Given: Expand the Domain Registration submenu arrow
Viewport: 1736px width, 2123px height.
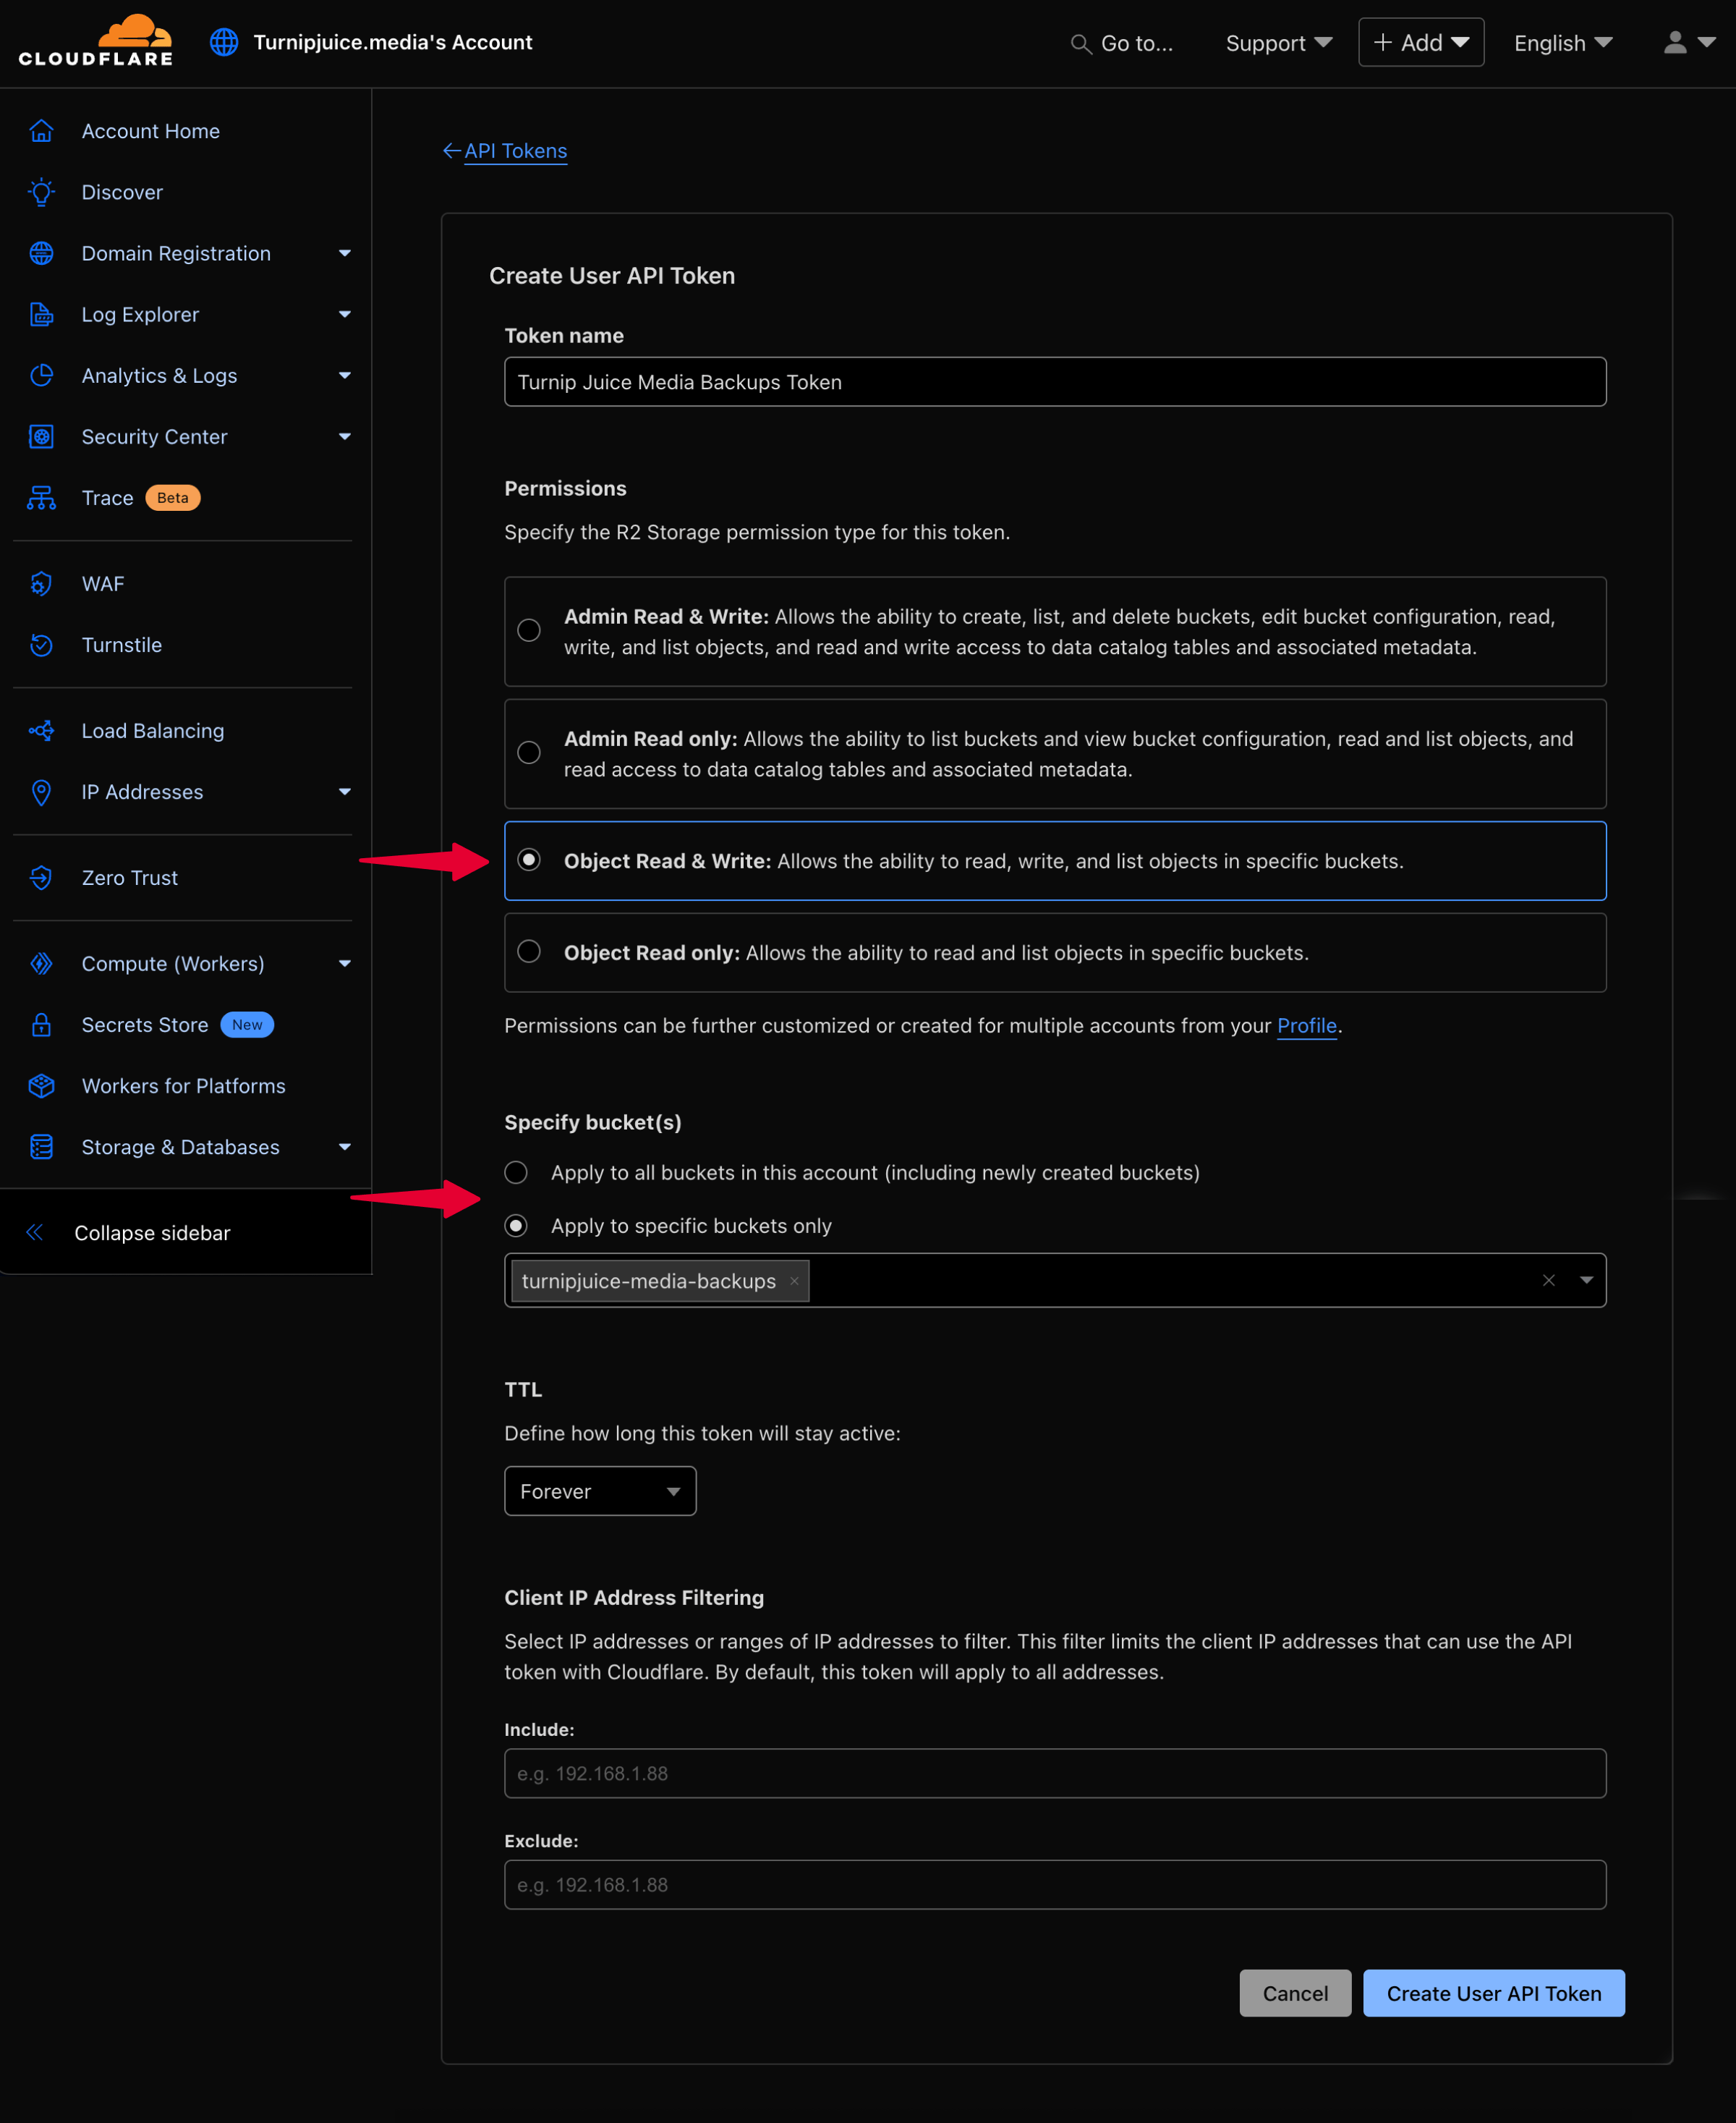Looking at the screenshot, I should pyautogui.click(x=345, y=253).
